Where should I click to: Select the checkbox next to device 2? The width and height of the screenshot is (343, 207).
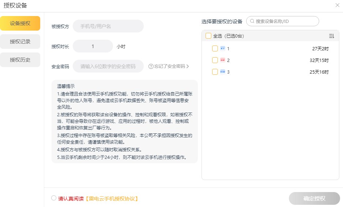click(215, 60)
